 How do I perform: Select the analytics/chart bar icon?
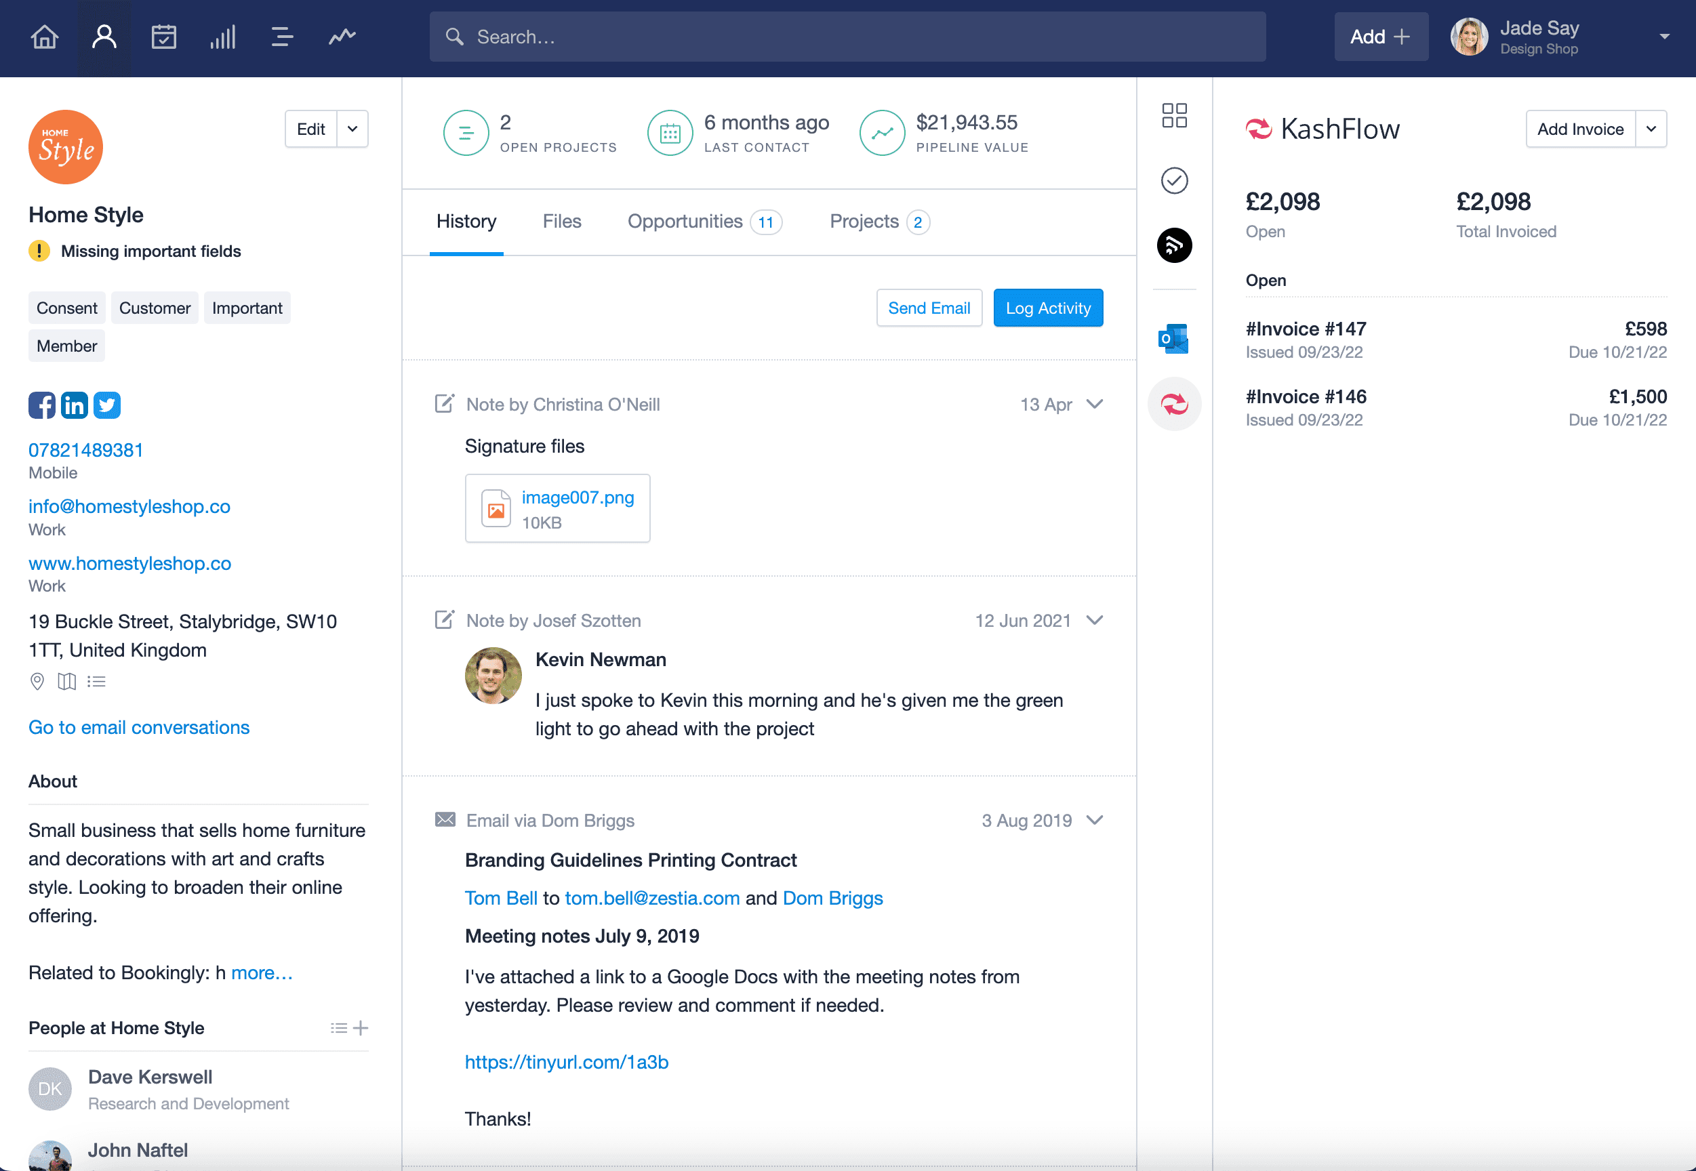click(x=223, y=36)
